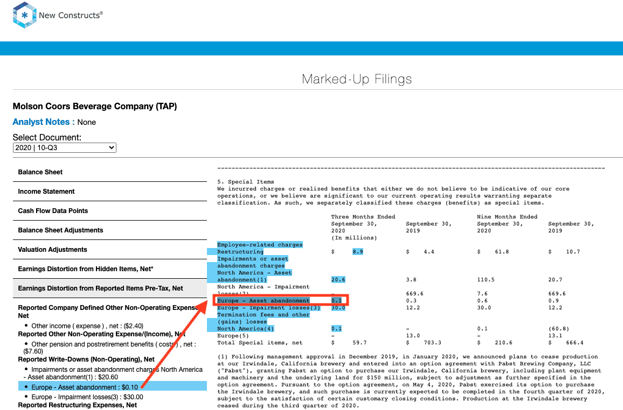Click Other pension and postretirement benefits item
Image resolution: width=623 pixels, height=410 pixels.
[x=109, y=348]
